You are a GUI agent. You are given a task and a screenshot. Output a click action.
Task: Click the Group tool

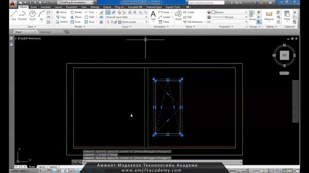coord(252,15)
